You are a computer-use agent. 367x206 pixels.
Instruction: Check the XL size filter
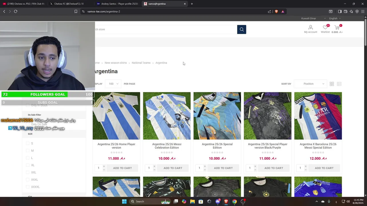[28, 165]
